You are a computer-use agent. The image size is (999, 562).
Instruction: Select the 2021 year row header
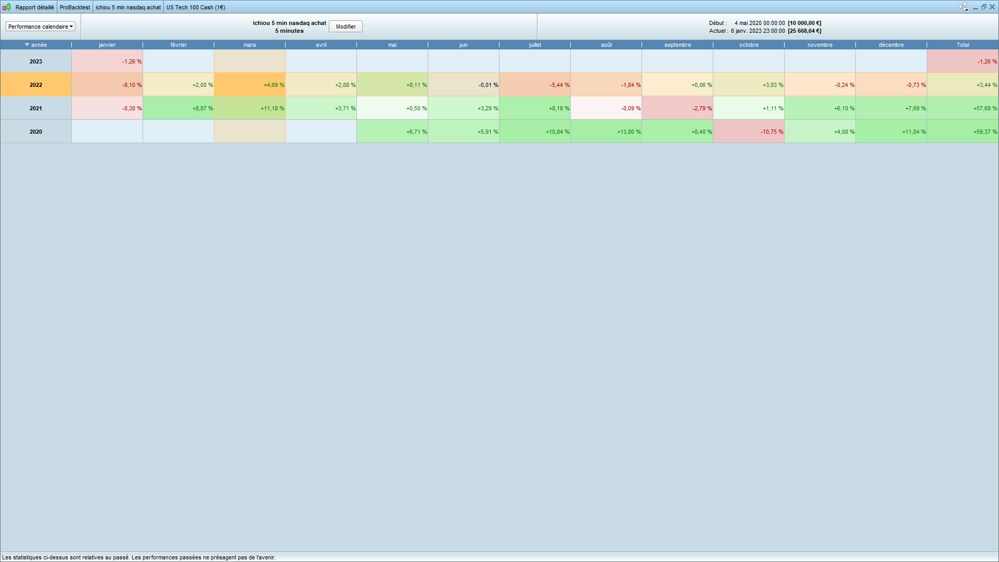pyautogui.click(x=36, y=108)
